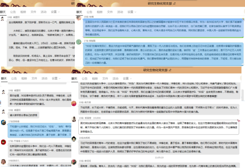The width and height of the screenshot is (245, 168).
Task: Open 公告 tab in top-left window
Action: coord(13,12)
